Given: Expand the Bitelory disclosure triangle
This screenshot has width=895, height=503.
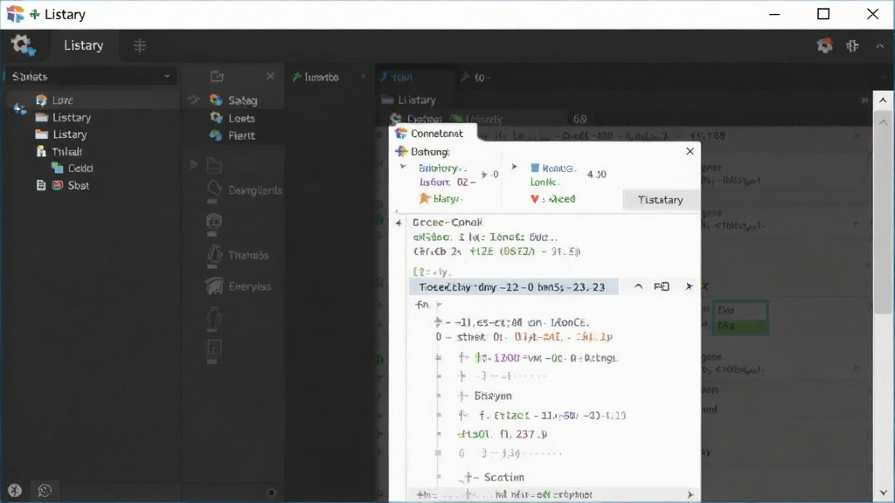Looking at the screenshot, I should coord(404,167).
